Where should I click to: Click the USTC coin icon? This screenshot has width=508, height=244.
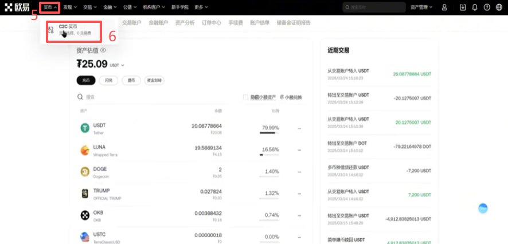point(85,237)
